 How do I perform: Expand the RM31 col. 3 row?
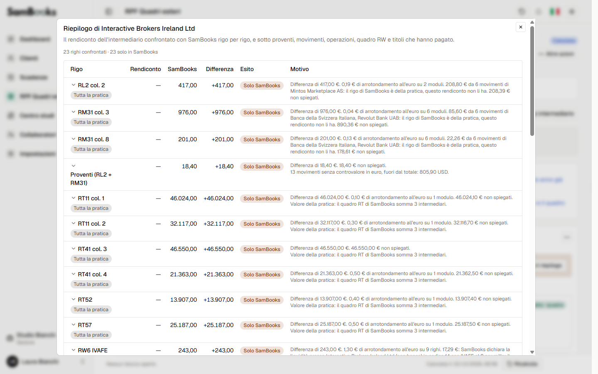(74, 112)
